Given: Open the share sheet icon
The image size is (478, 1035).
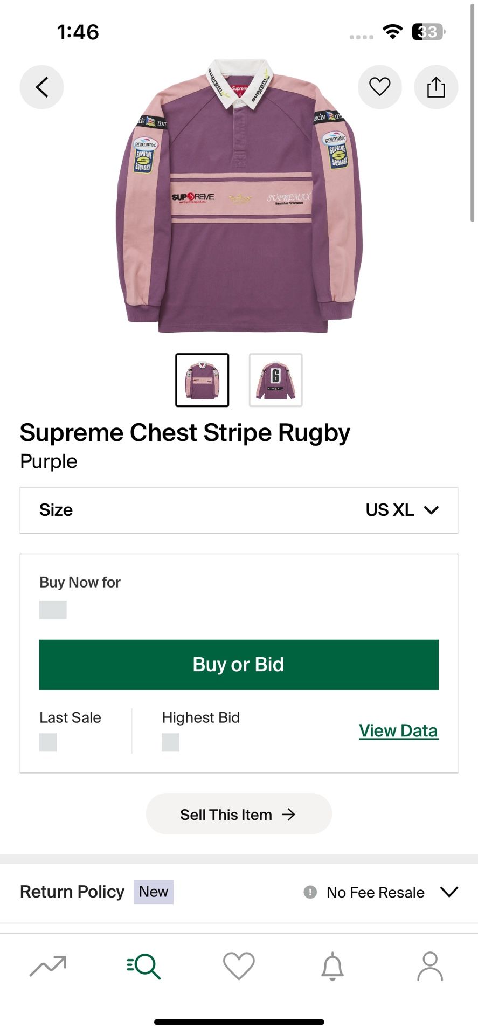Looking at the screenshot, I should pos(436,87).
